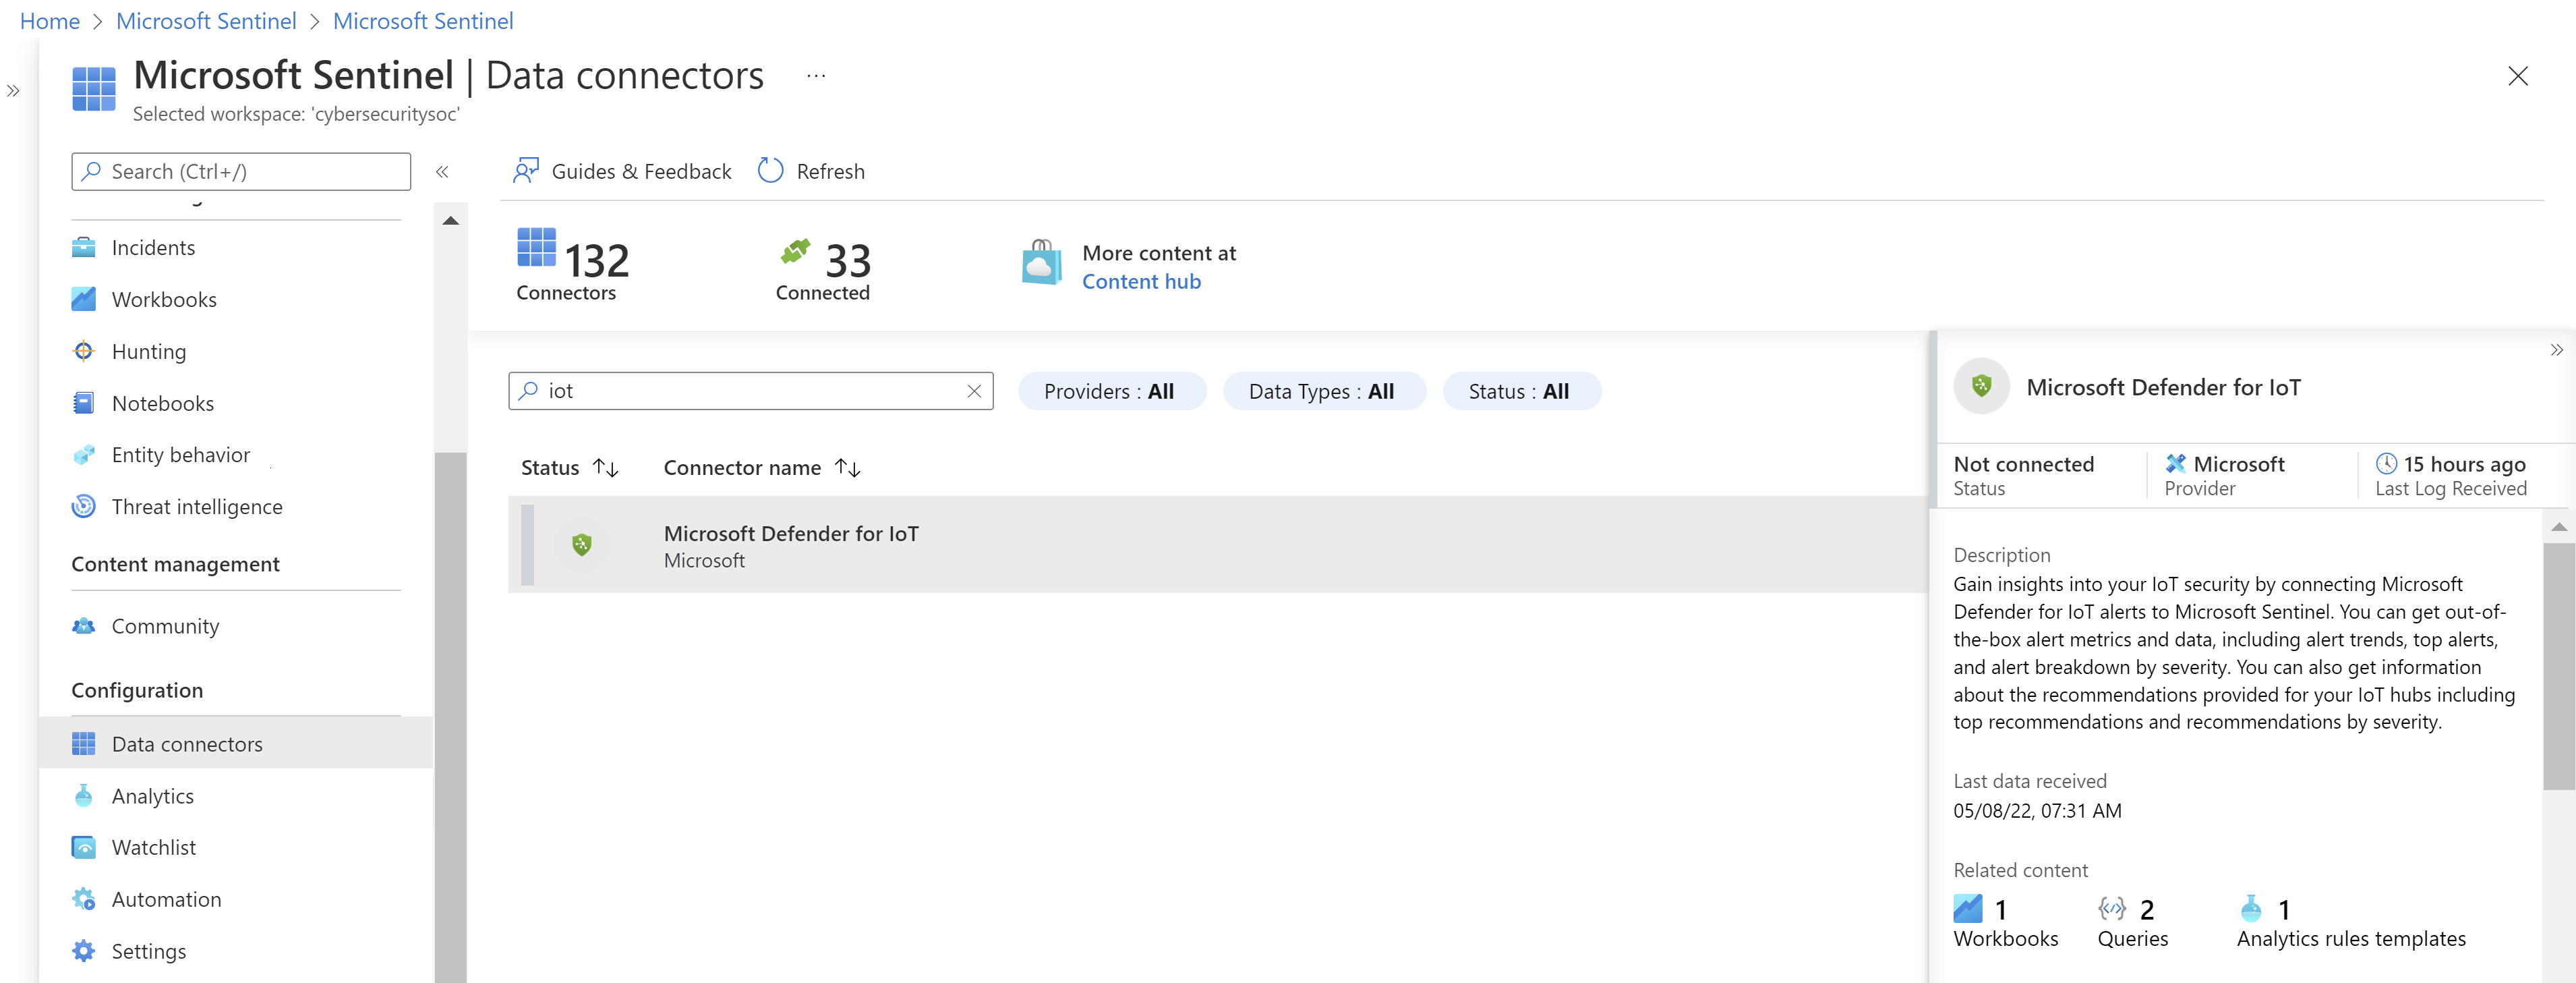Click the Refresh circular arrow icon
This screenshot has height=983, width=2576.
pos(770,171)
